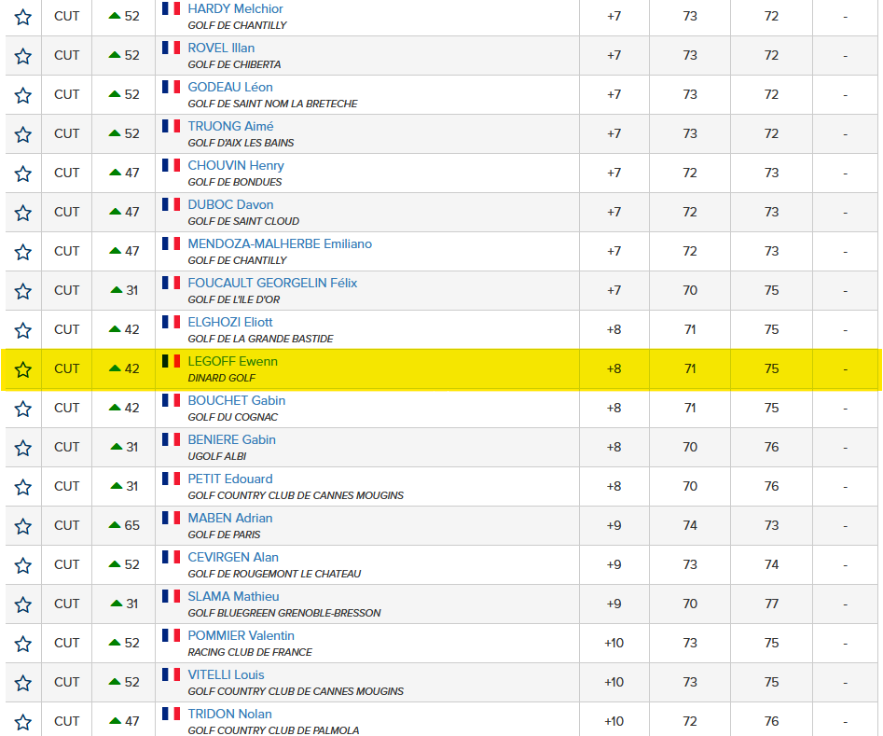Image resolution: width=883 pixels, height=736 pixels.
Task: Click star icon beside ROVEL Illan
Action: 23,56
